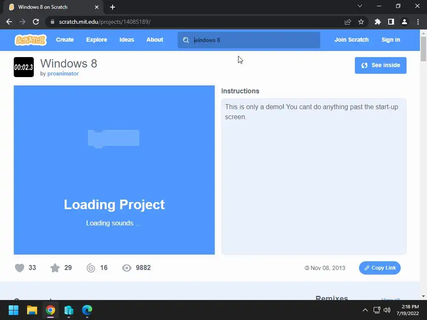The width and height of the screenshot is (427, 320).
Task: Click the Nov 08, 2013 date
Action: [x=328, y=268]
